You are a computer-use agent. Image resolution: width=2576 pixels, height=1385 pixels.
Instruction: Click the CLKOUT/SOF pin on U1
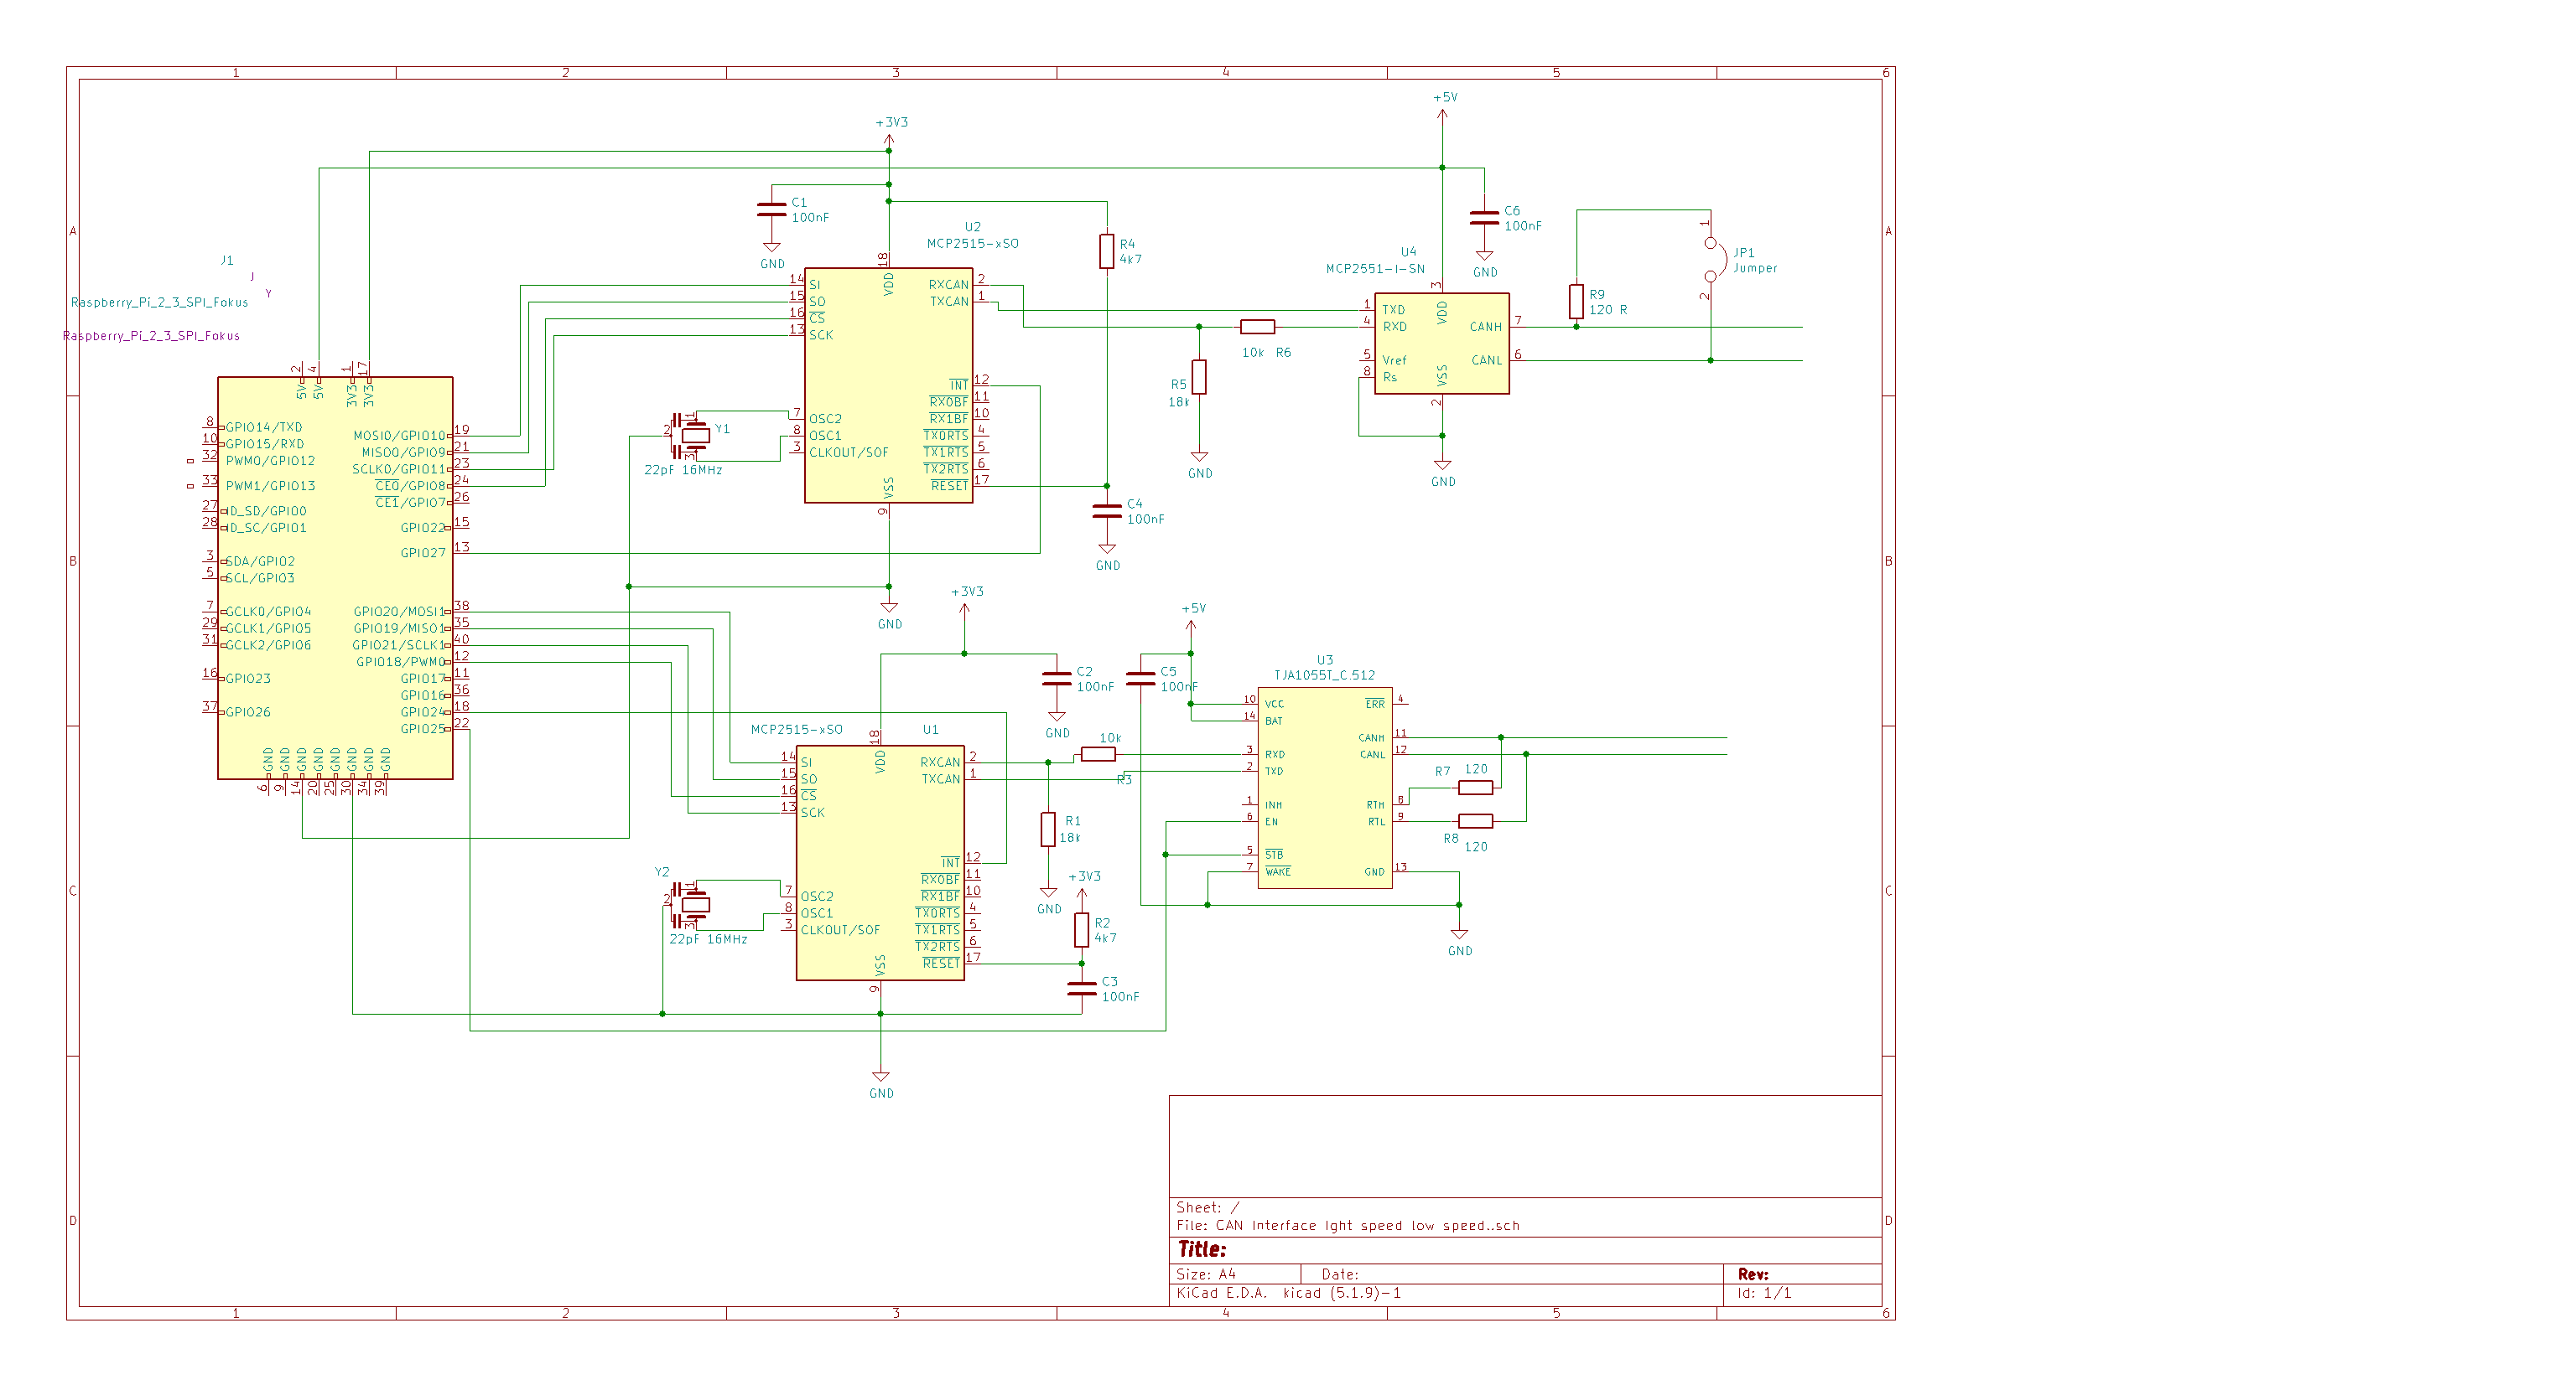click(x=840, y=930)
